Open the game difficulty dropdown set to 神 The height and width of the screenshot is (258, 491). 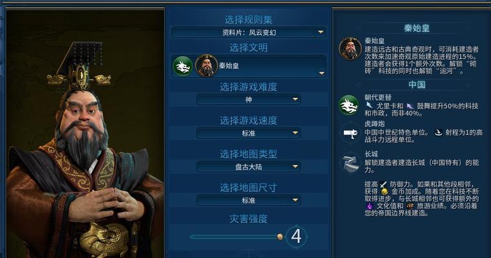pos(249,99)
